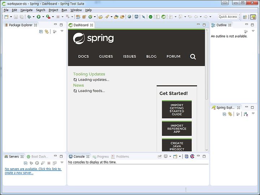Image resolution: width=260 pixels, height=195 pixels.
Task: Switch to the Progress tab
Action: click(x=101, y=156)
